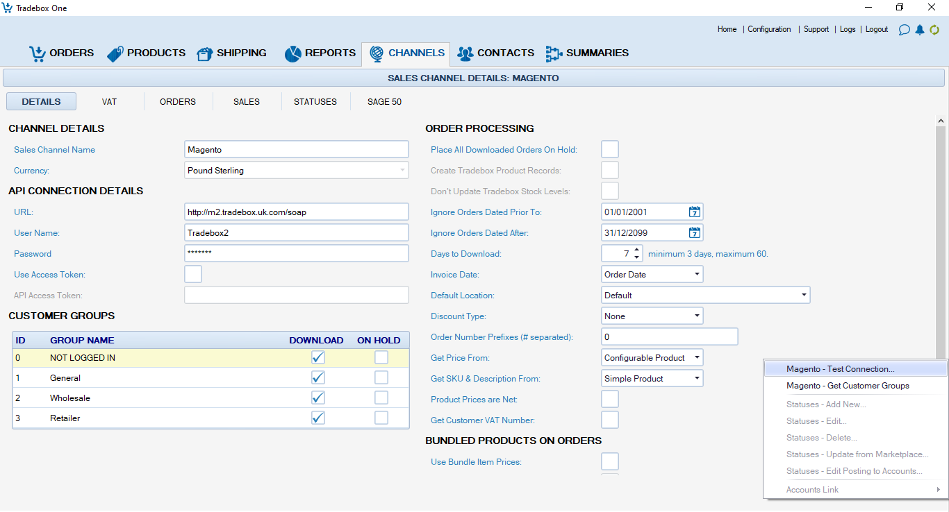Viewport: 949px width, 512px height.
Task: Click the Order Number Prefixes field
Action: click(x=670, y=336)
